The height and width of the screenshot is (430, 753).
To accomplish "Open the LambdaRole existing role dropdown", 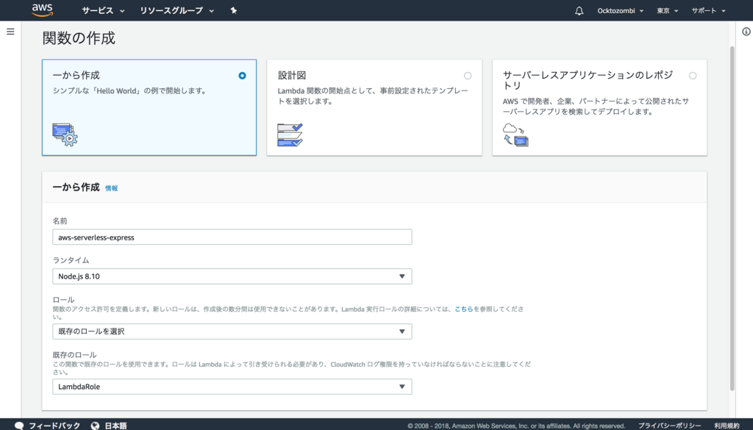I will [232, 387].
